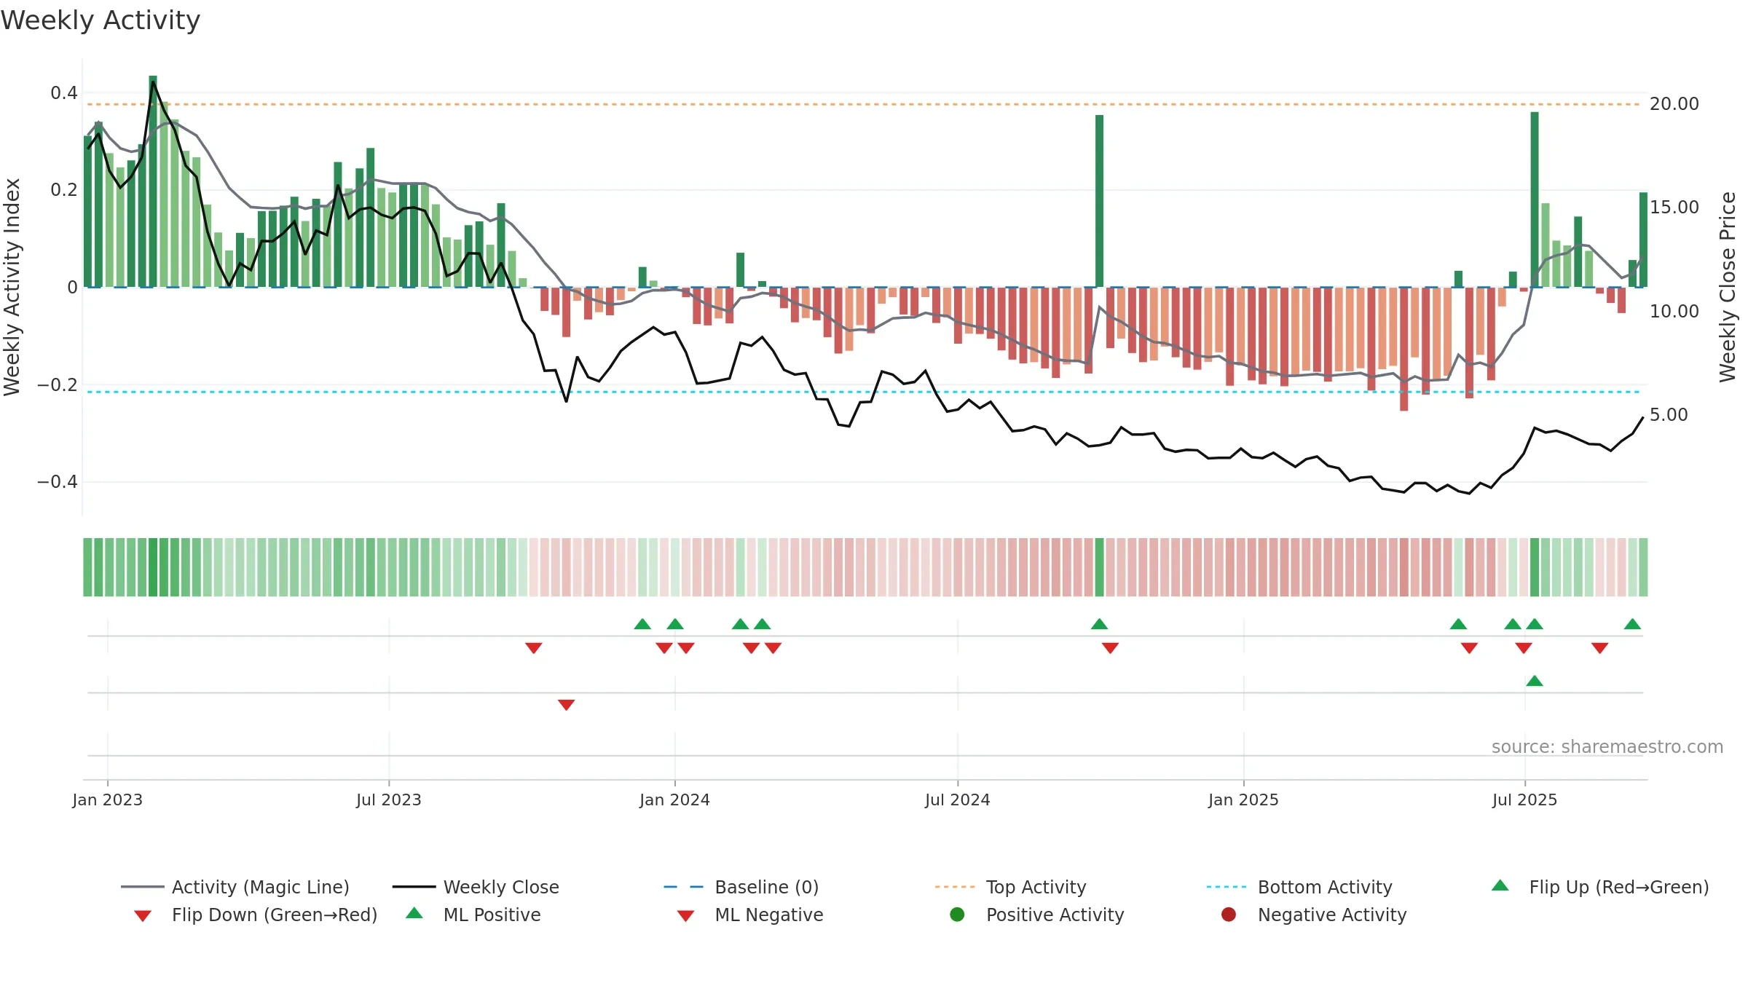Image resolution: width=1748 pixels, height=983 pixels.
Task: Click the 15.00 right price axis label
Action: [x=1674, y=208]
